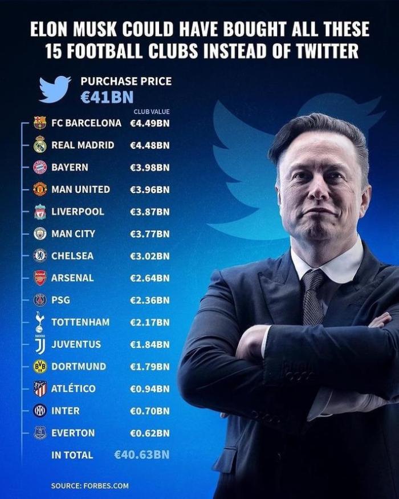Click the Source: Forbes.com text

tap(89, 486)
